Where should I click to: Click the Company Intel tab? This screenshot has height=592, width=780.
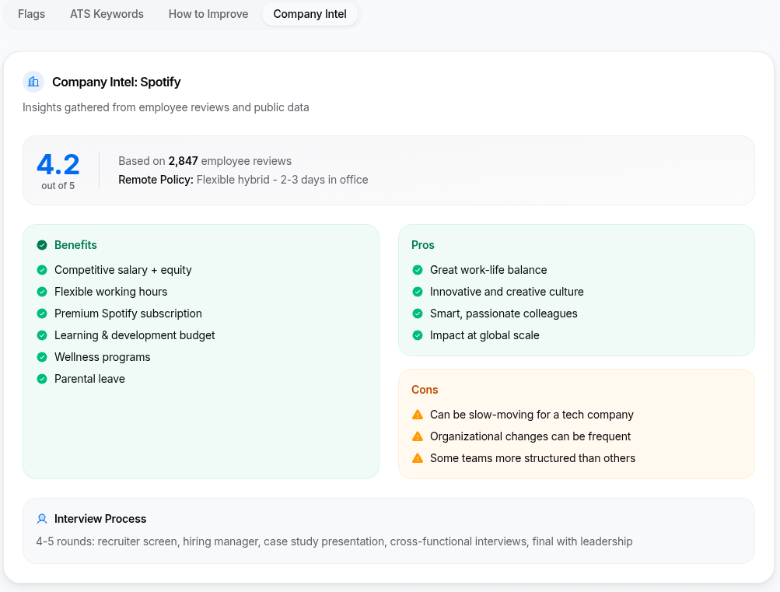point(310,14)
